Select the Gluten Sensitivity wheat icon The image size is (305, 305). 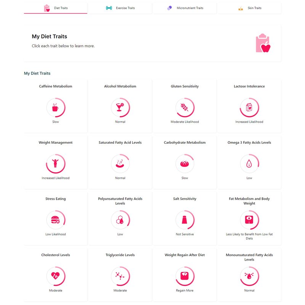point(185,108)
